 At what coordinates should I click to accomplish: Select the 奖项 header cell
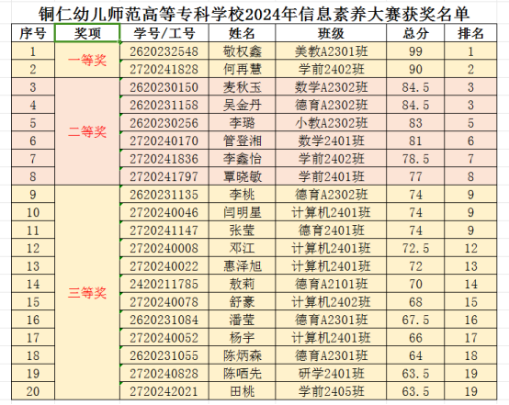pos(87,33)
